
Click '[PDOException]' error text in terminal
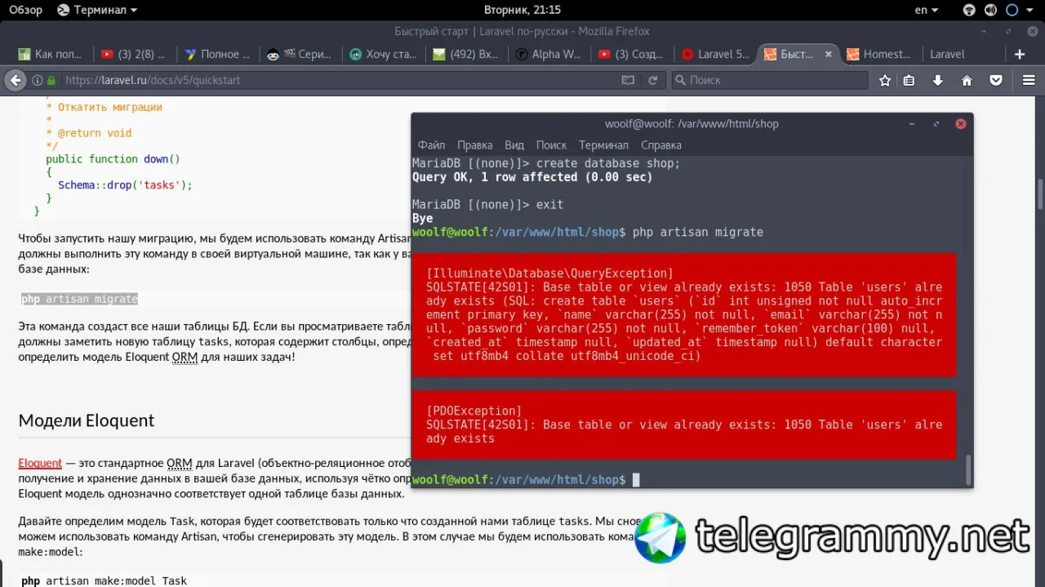474,411
